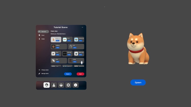Screen dimensions: 191x107
Task: Select the Video player item tile
Action: (x=79, y=53)
